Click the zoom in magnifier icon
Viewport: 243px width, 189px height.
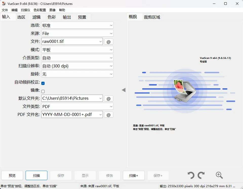[x=219, y=175]
